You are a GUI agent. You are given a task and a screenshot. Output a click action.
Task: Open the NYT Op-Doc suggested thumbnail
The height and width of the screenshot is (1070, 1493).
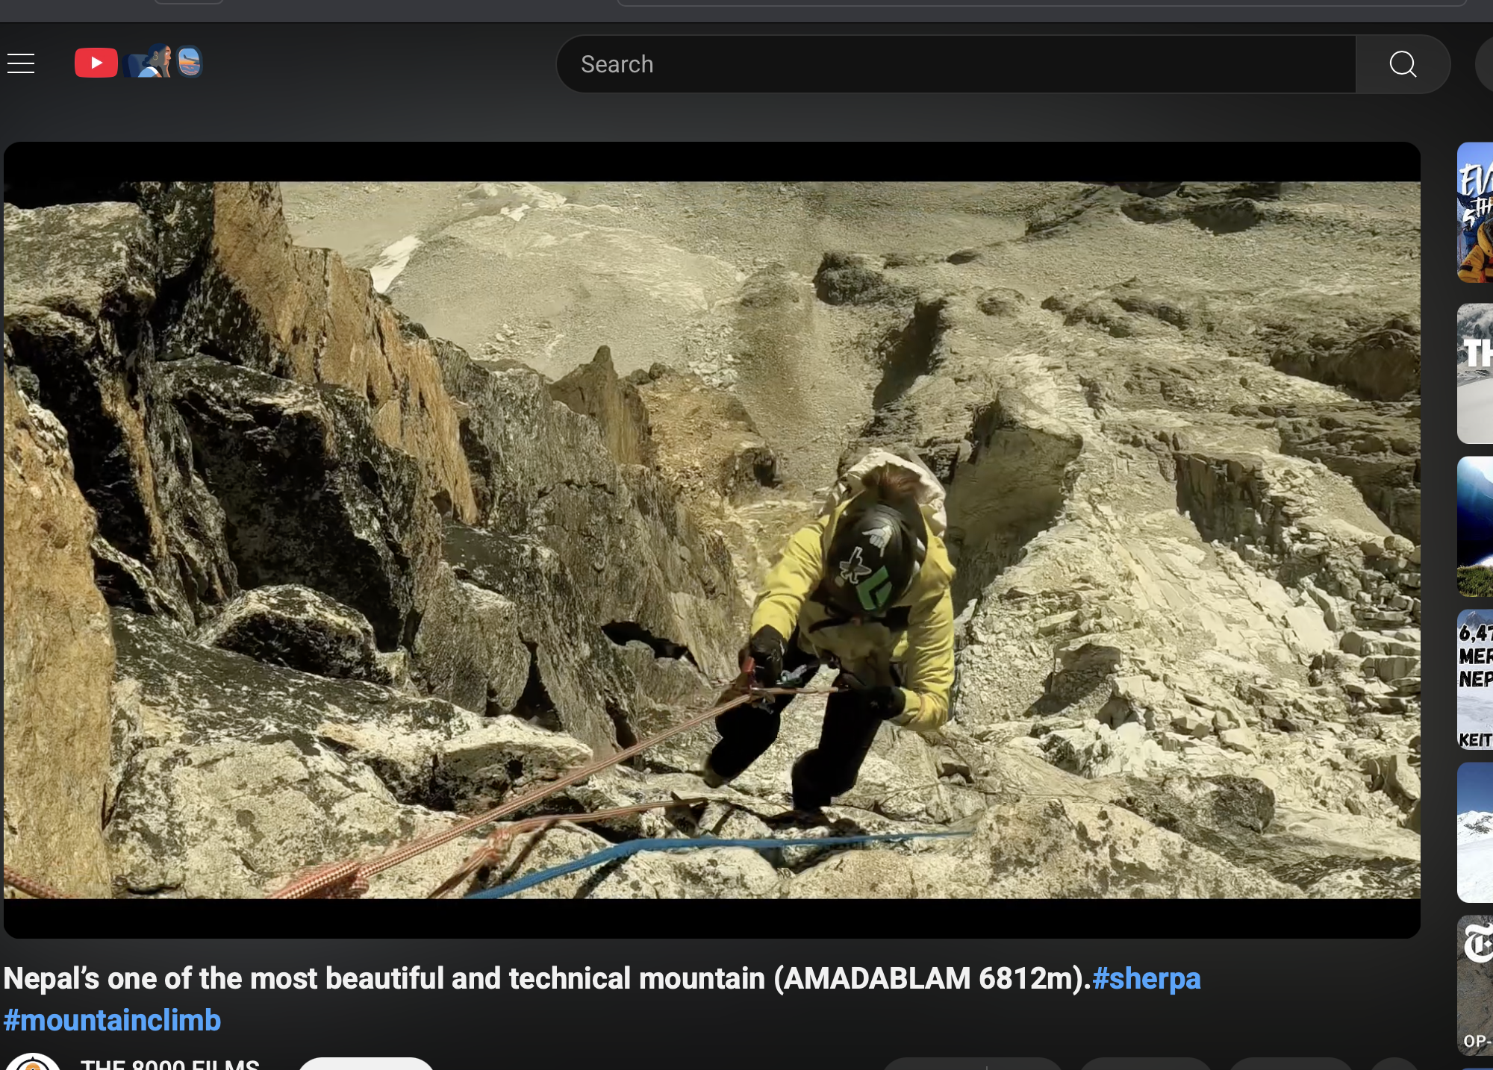pyautogui.click(x=1475, y=985)
